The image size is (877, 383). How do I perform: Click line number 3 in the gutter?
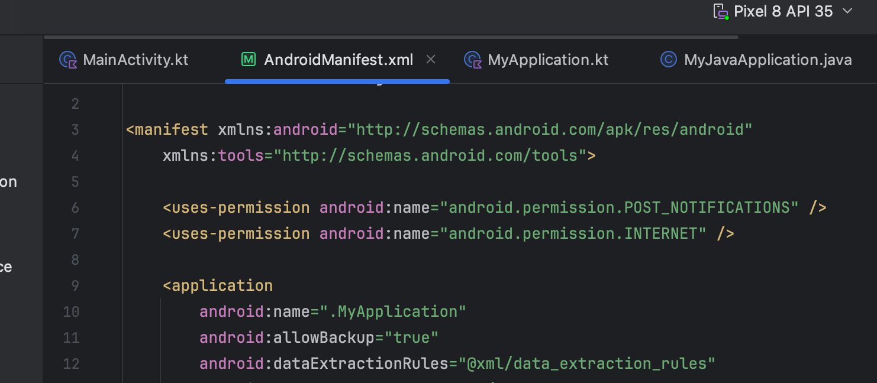[75, 130]
